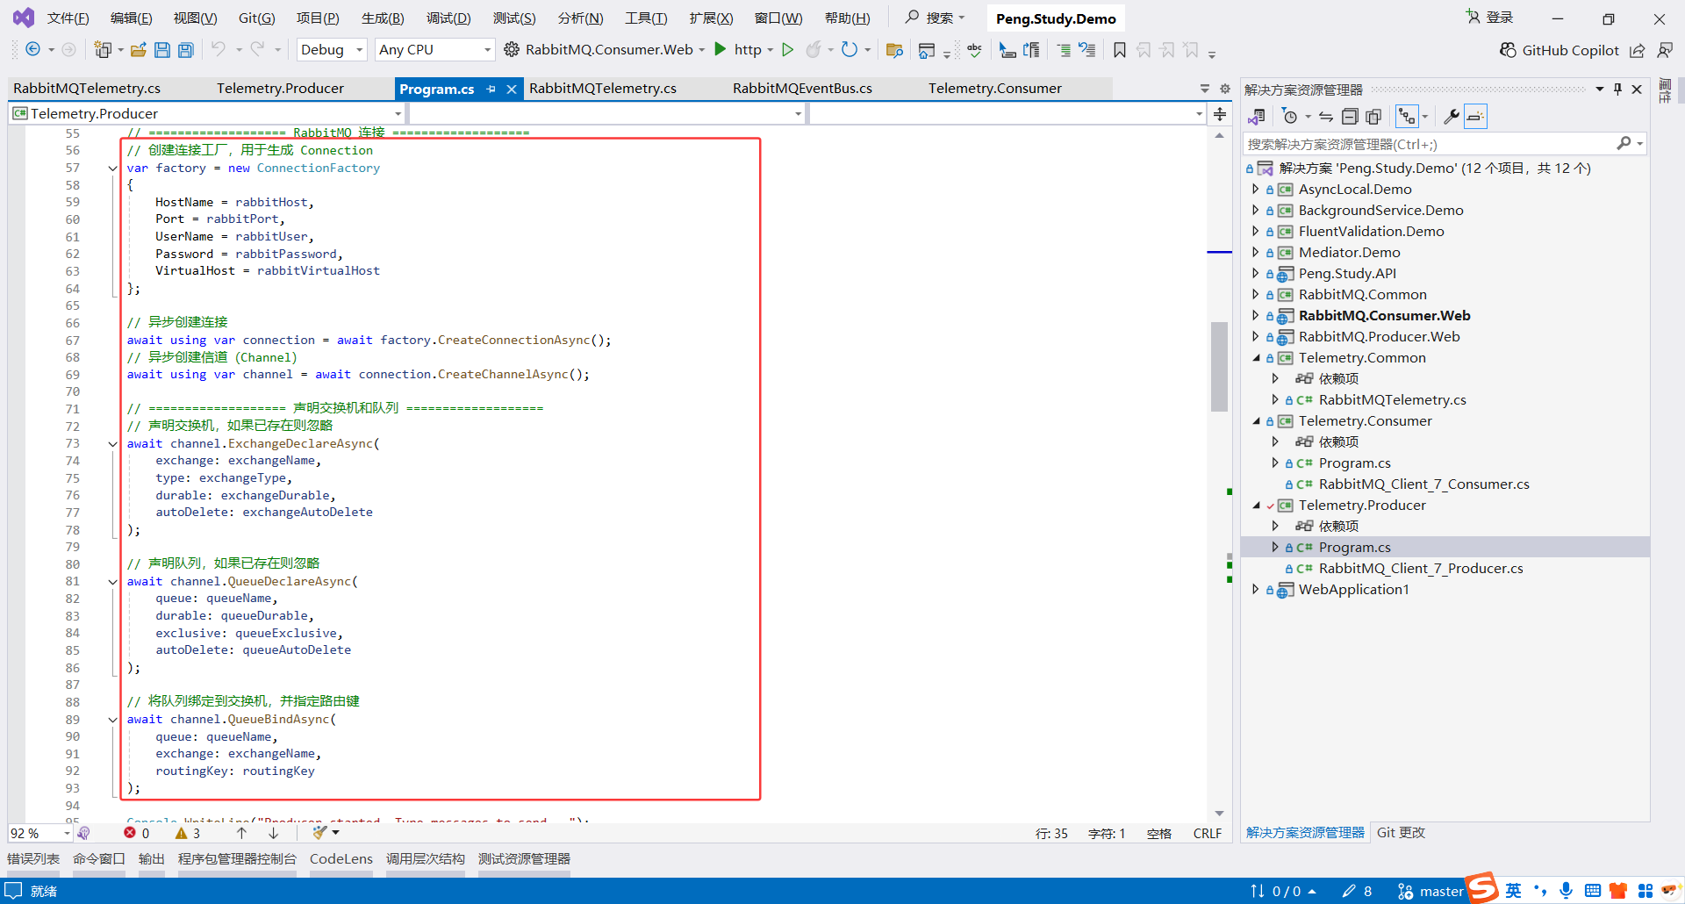
Task: Click the Show All Files icon
Action: [x=1373, y=117]
